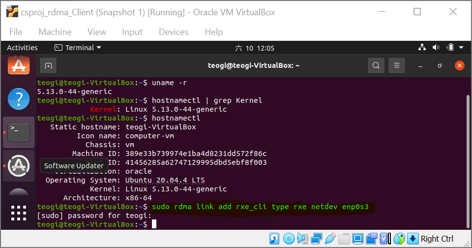Click the hard disk activity indicator icon
The height and width of the screenshot is (248, 472).
click(x=274, y=239)
